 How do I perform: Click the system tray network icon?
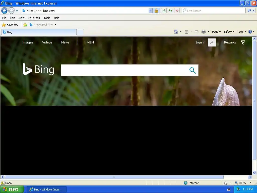[x=238, y=189]
